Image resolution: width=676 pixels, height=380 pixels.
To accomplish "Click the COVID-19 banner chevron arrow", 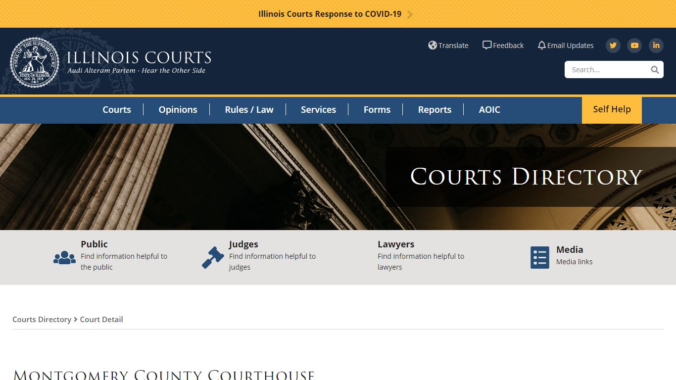I will (x=410, y=14).
